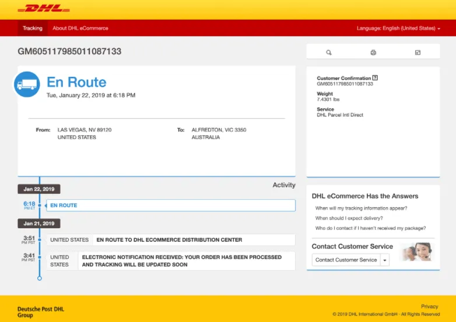Click the magnifier search icon

[329, 52]
